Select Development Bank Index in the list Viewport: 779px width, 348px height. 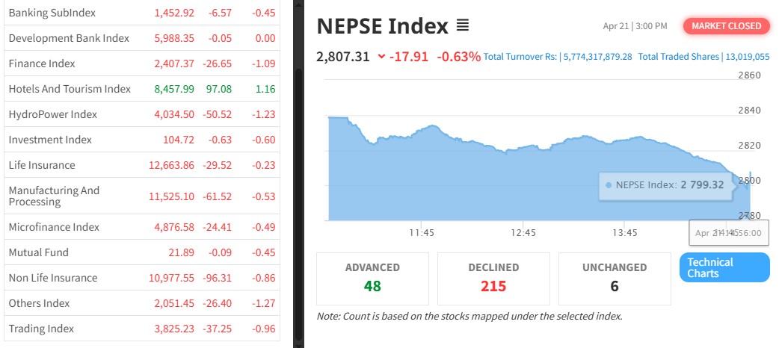tap(69, 38)
